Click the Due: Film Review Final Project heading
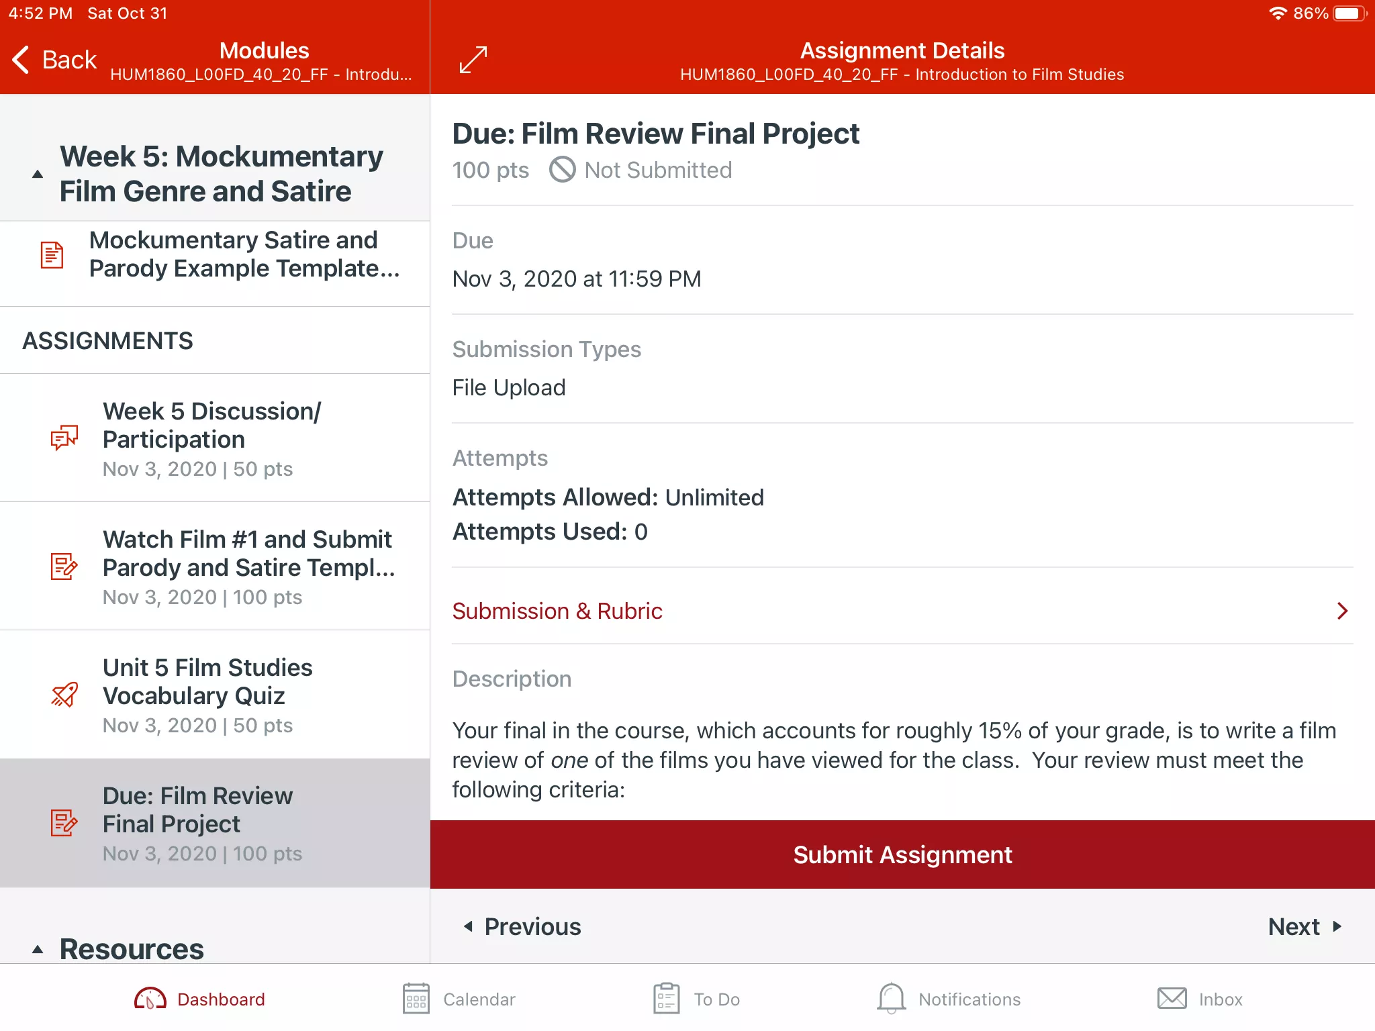 [656, 134]
